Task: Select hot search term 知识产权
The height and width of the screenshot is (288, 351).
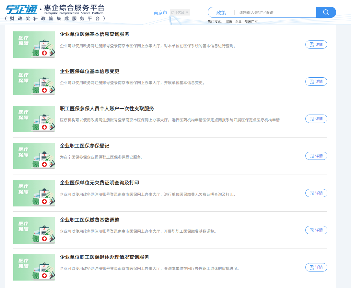Action: click(x=251, y=21)
